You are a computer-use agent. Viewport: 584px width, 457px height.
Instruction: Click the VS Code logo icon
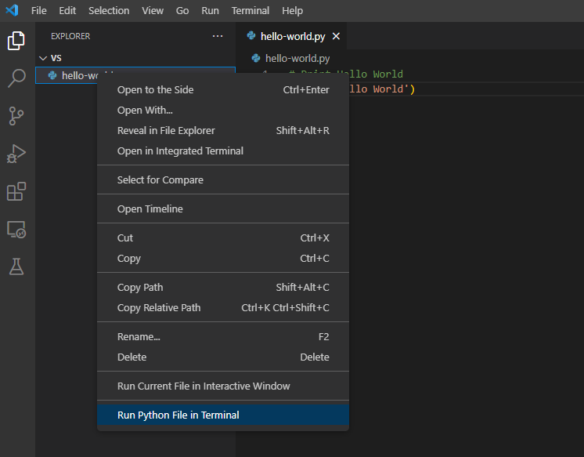pyautogui.click(x=12, y=10)
